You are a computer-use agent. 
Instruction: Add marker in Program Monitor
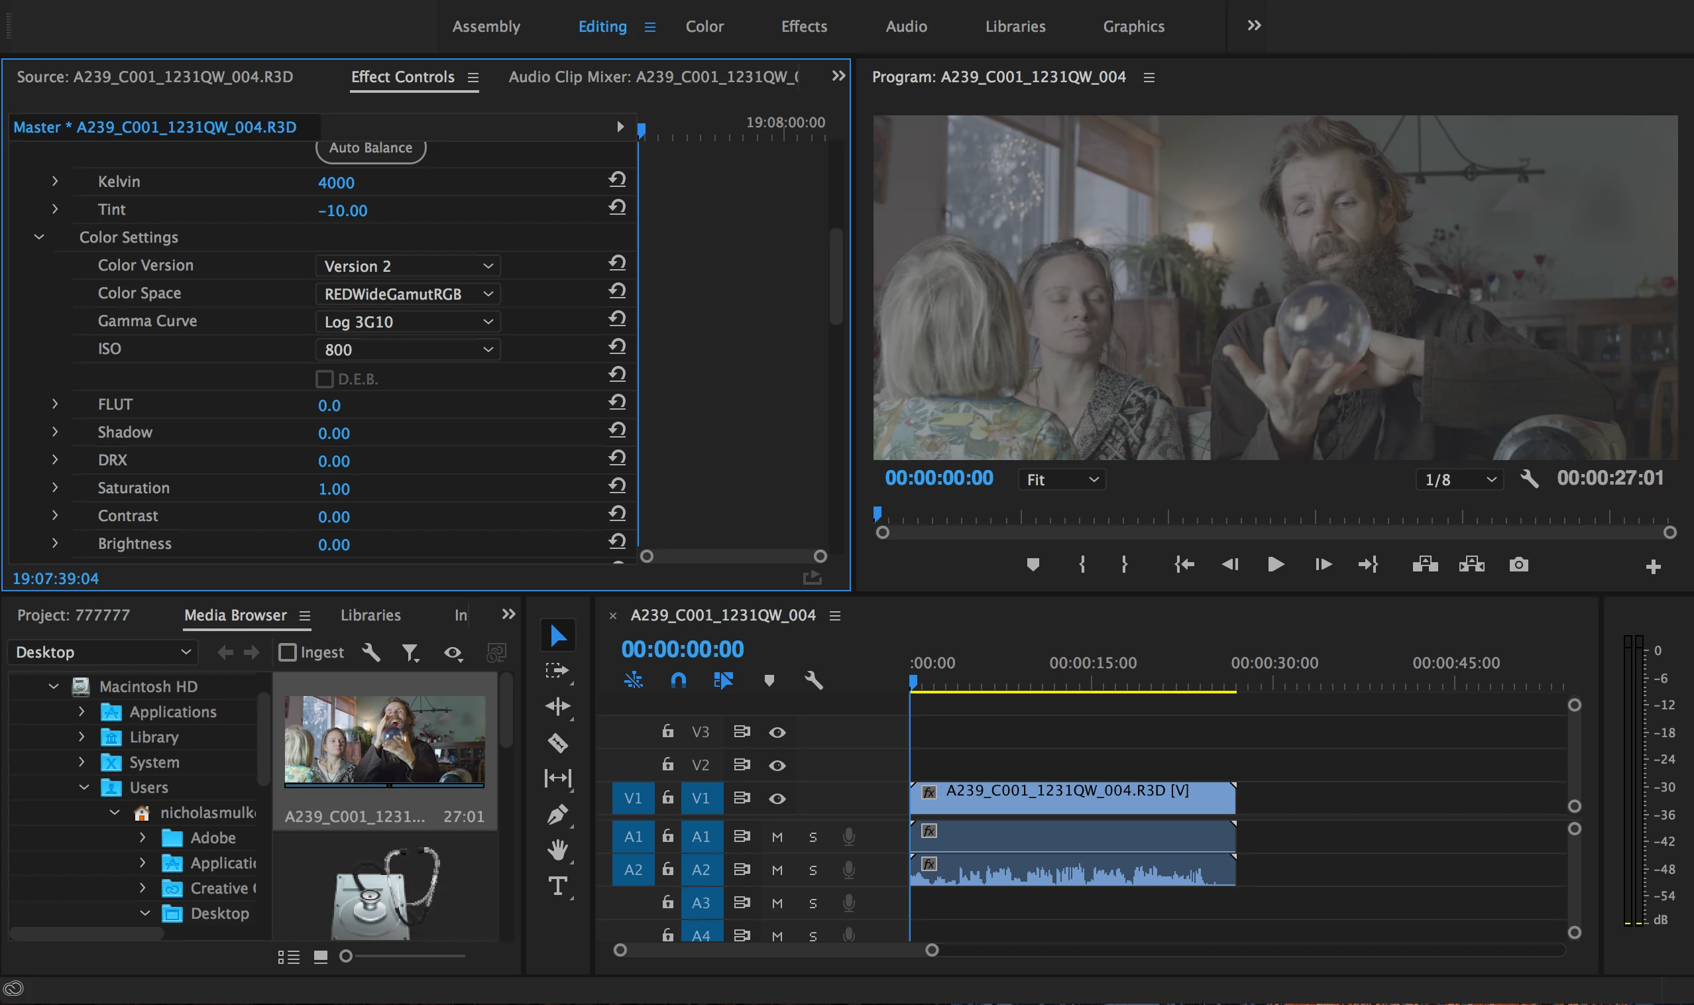click(1033, 564)
